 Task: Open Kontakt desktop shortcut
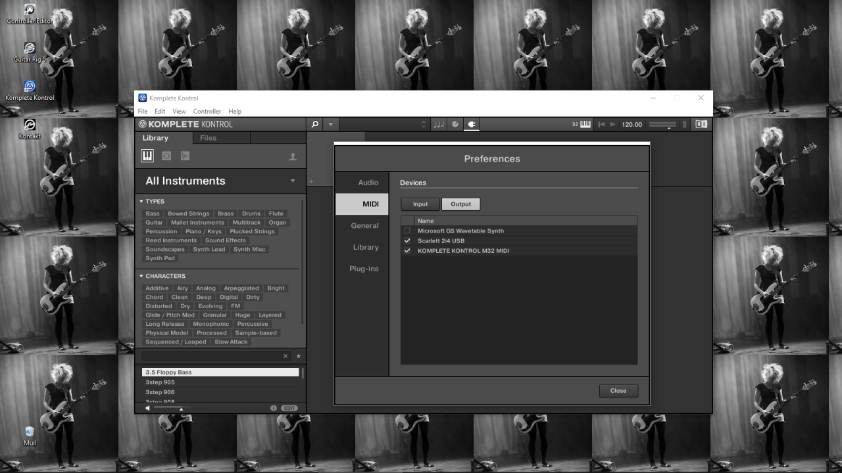(30, 129)
